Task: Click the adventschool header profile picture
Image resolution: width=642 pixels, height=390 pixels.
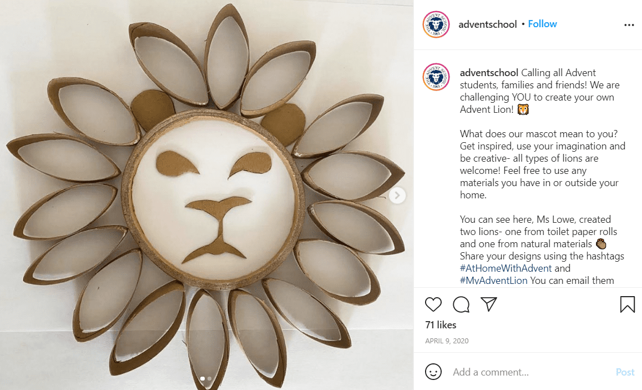Action: point(436,24)
